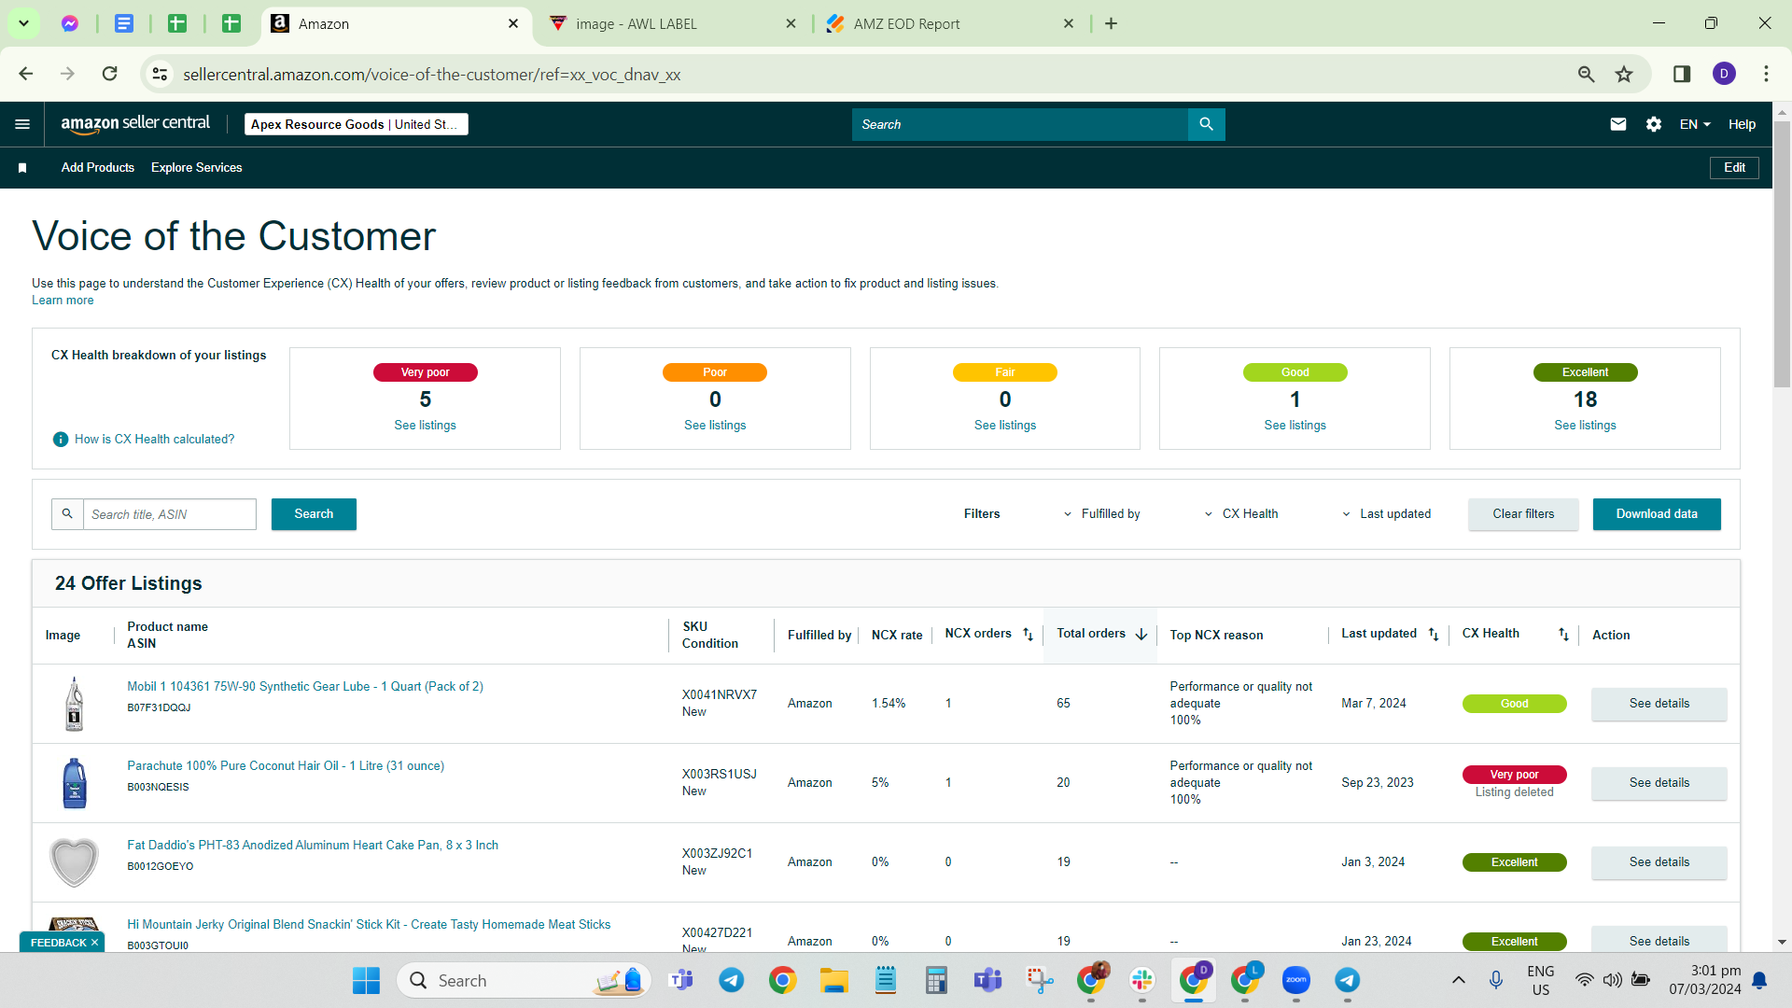
Task: Open File Explorer from the taskbar
Action: 833,980
